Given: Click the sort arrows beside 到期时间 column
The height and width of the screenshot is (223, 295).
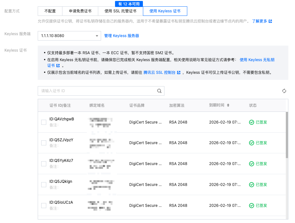Looking at the screenshot, I should tap(228, 105).
